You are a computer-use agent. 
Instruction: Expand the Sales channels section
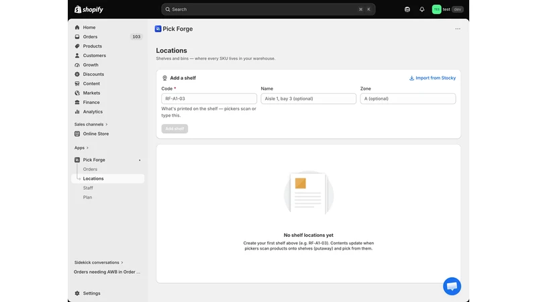91,124
